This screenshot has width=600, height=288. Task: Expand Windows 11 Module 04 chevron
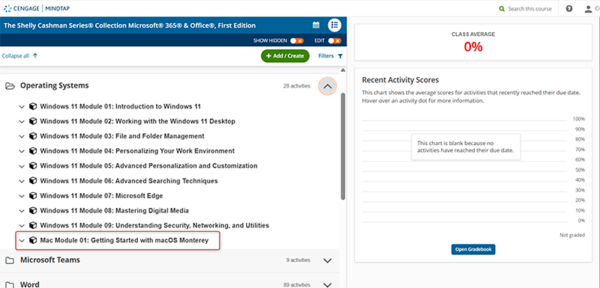(x=22, y=151)
